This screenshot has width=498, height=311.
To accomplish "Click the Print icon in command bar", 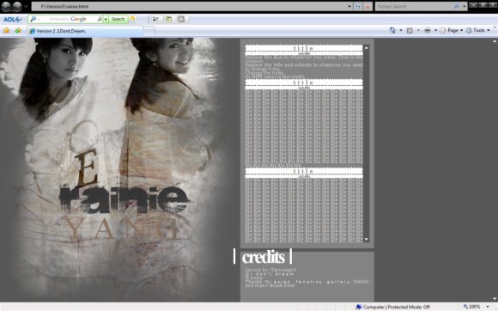I will (428, 30).
